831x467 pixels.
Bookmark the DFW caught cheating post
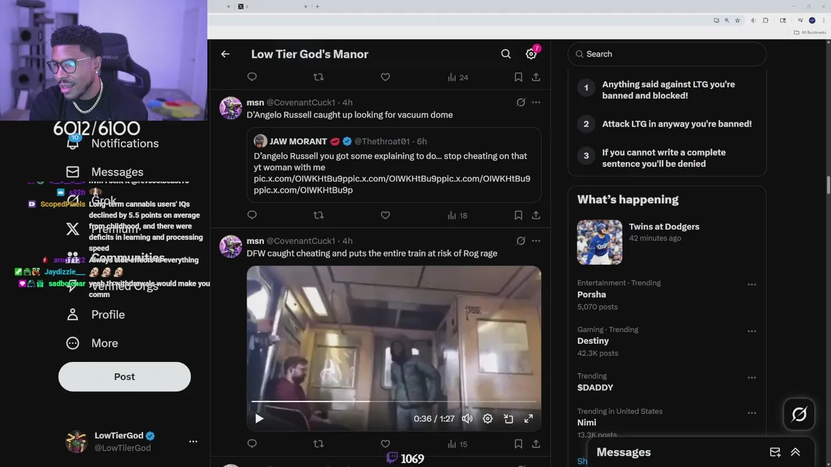[x=518, y=444]
